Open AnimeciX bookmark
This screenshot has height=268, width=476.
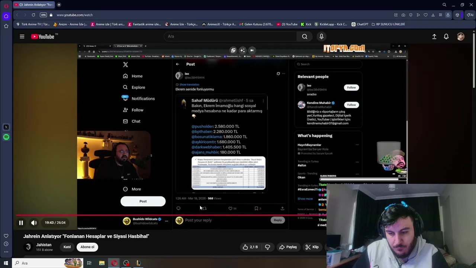tap(219, 24)
